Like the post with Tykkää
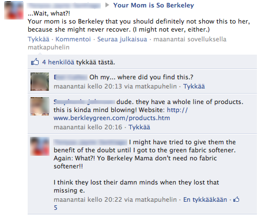Viewport: 265px width, 215px height. click(39, 39)
